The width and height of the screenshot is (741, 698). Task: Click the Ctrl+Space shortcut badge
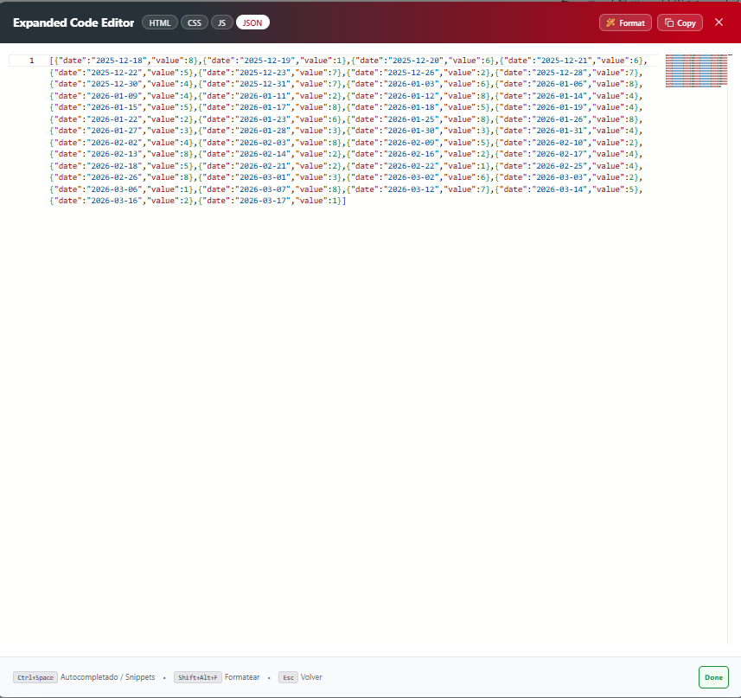(x=35, y=677)
